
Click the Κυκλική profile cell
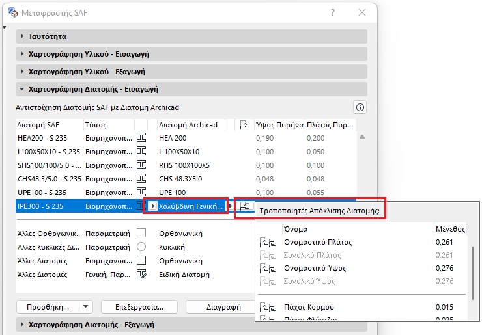(172, 247)
